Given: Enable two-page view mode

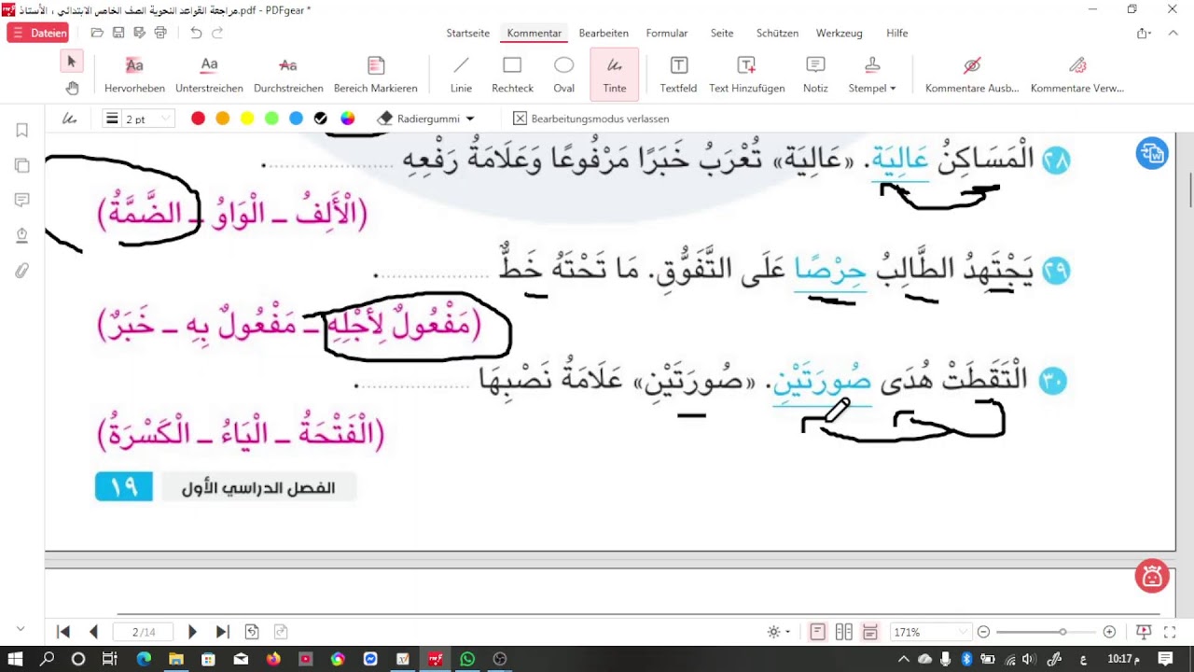Looking at the screenshot, I should [844, 632].
